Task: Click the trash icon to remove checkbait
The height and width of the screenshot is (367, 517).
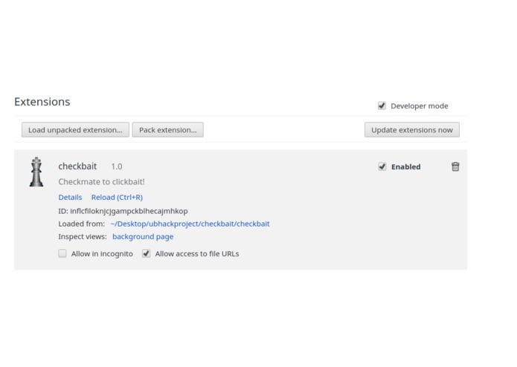Action: (455, 166)
